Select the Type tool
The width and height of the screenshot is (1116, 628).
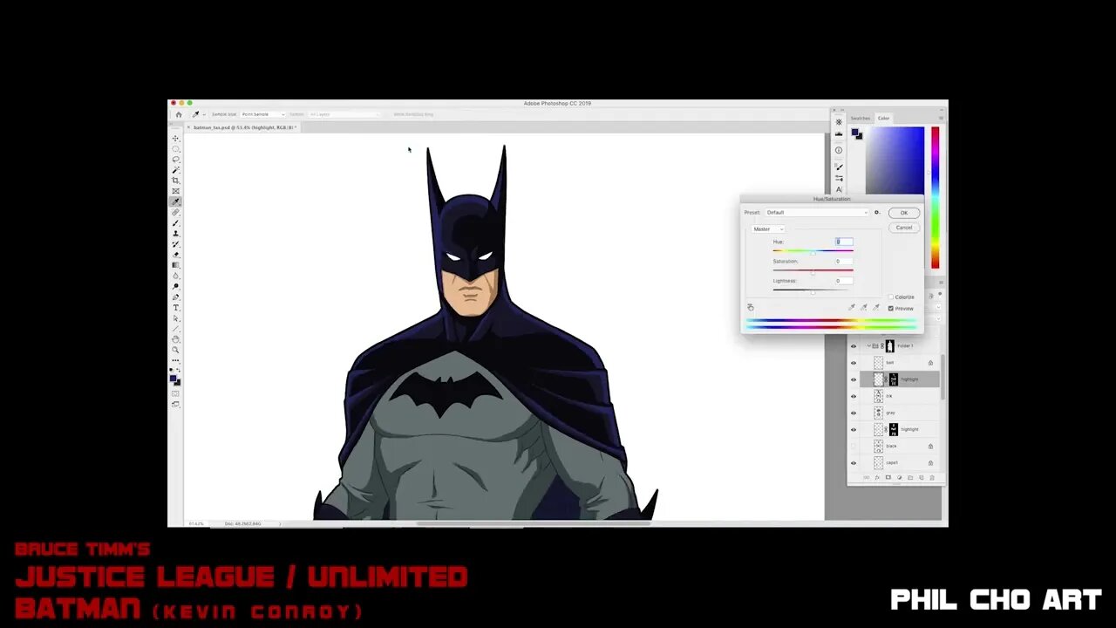click(x=175, y=308)
